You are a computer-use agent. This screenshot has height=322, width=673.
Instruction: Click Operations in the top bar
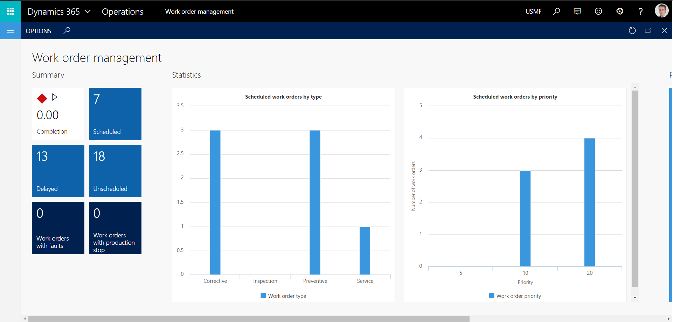[x=122, y=11]
